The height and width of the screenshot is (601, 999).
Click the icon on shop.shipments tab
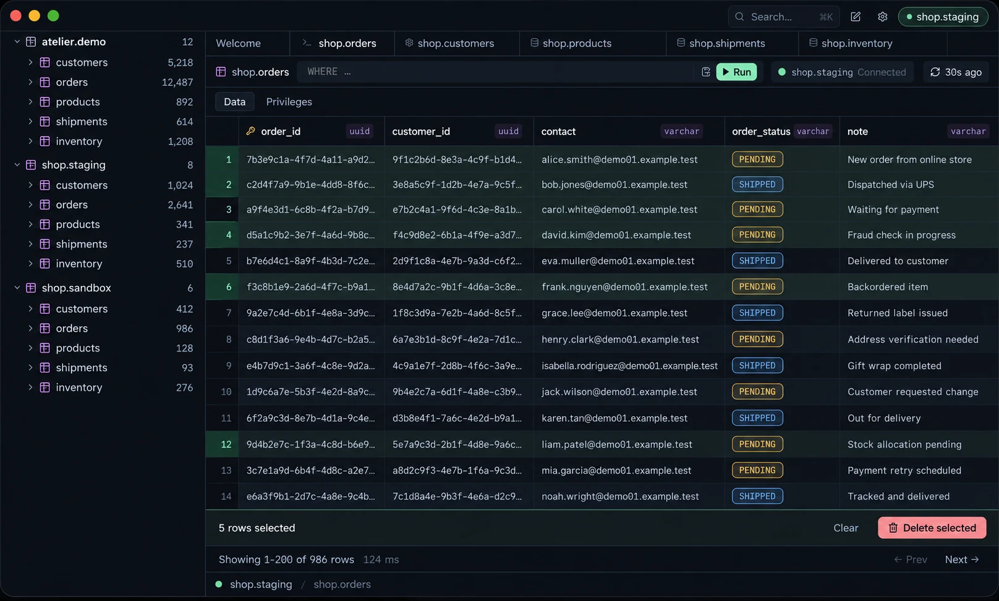coord(681,43)
